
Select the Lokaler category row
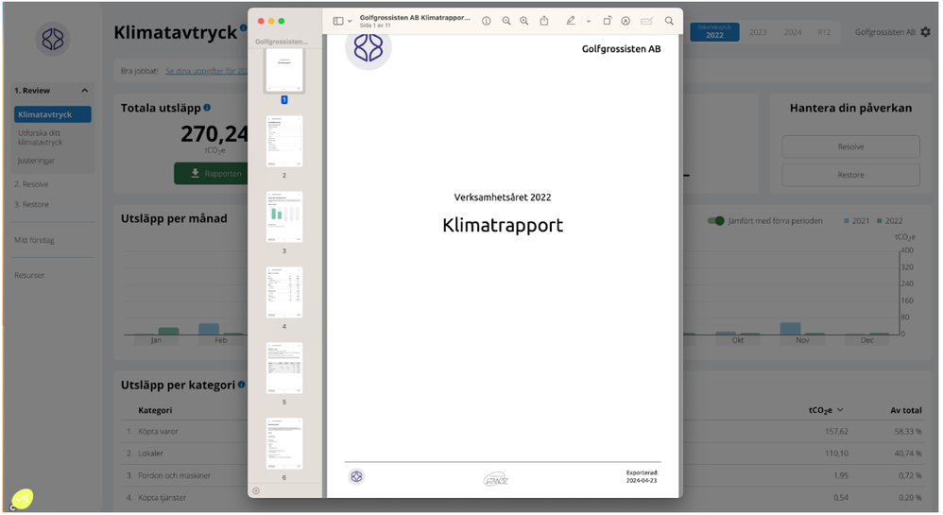point(522,454)
